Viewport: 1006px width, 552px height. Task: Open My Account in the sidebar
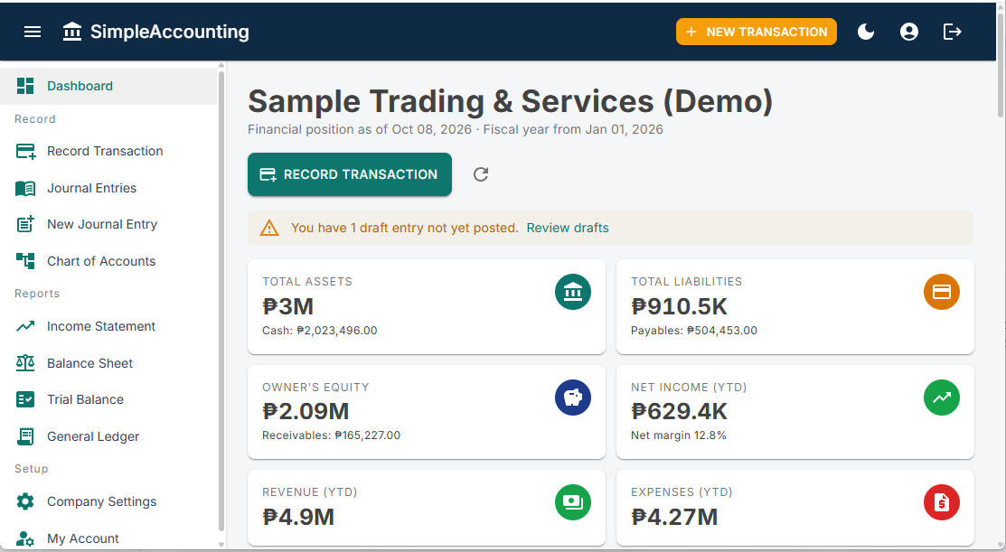coord(108,538)
